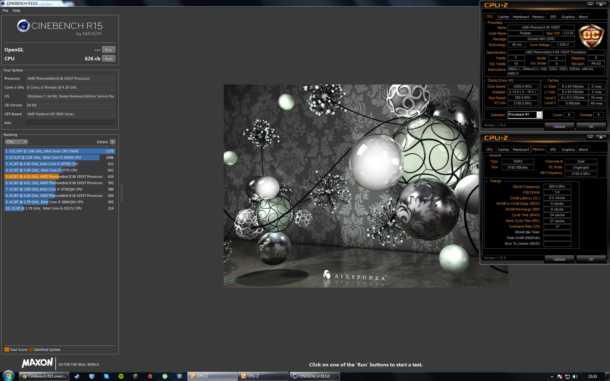
Task: Click DRAM Frequency value 800.0 MHz
Action: (557, 186)
